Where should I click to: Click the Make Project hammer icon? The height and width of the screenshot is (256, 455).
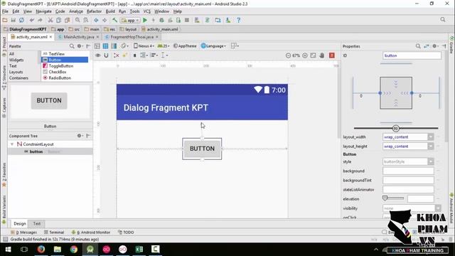pos(115,20)
